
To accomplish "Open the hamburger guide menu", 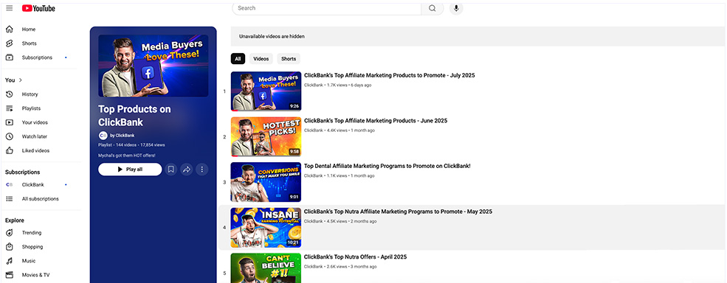I will [x=10, y=8].
